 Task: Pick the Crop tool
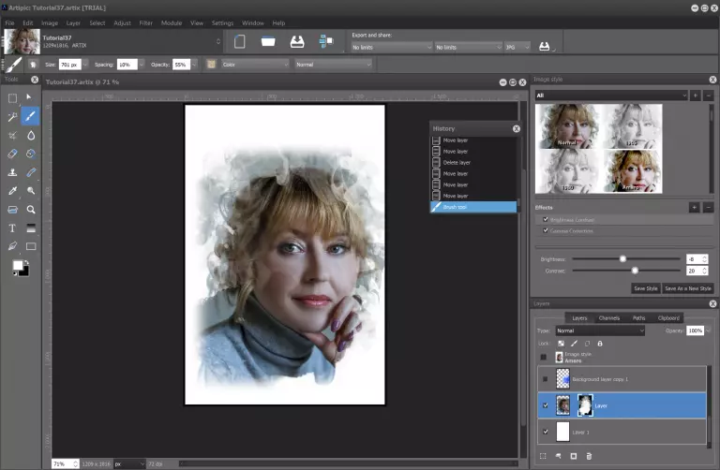click(x=12, y=136)
